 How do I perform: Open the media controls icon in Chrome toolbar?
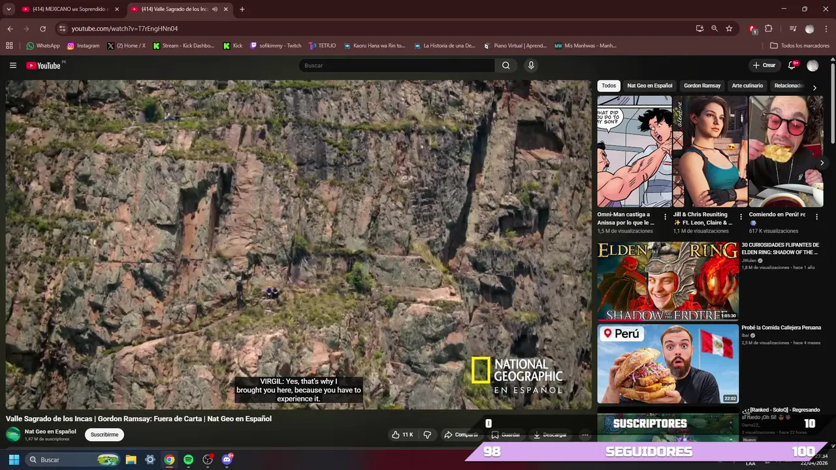[x=793, y=29]
